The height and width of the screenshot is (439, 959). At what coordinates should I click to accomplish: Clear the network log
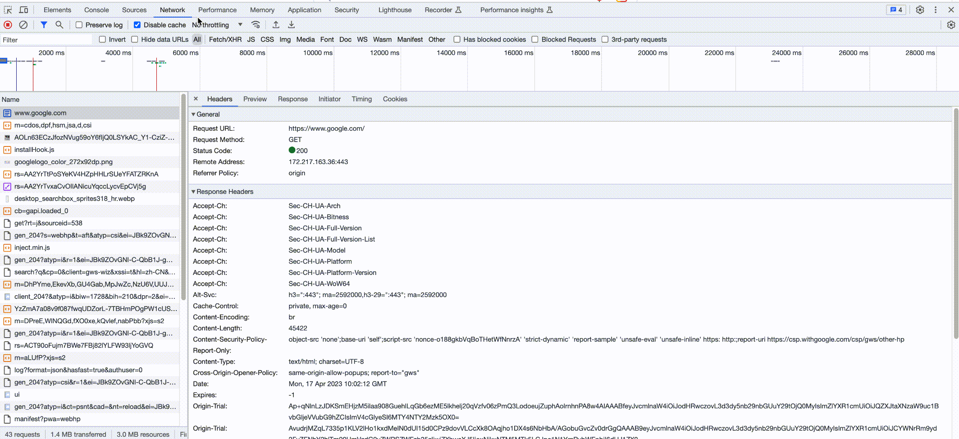23,25
